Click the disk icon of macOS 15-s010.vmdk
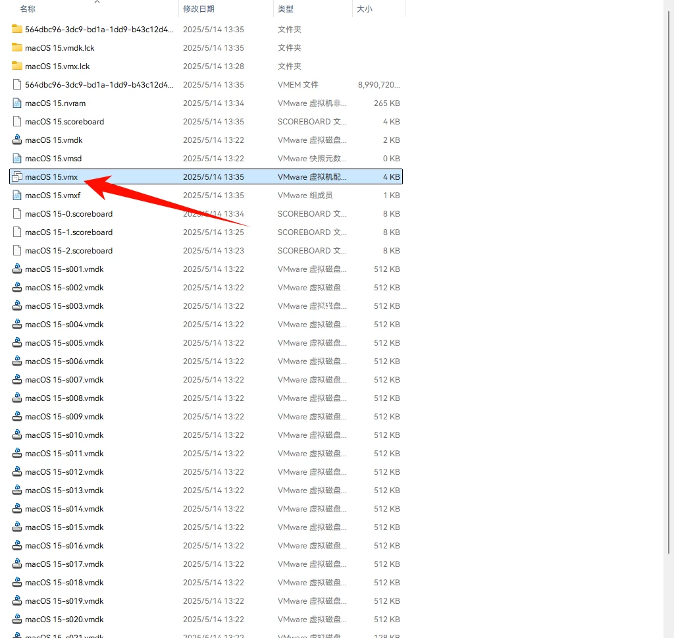The height and width of the screenshot is (638, 674). click(x=16, y=435)
